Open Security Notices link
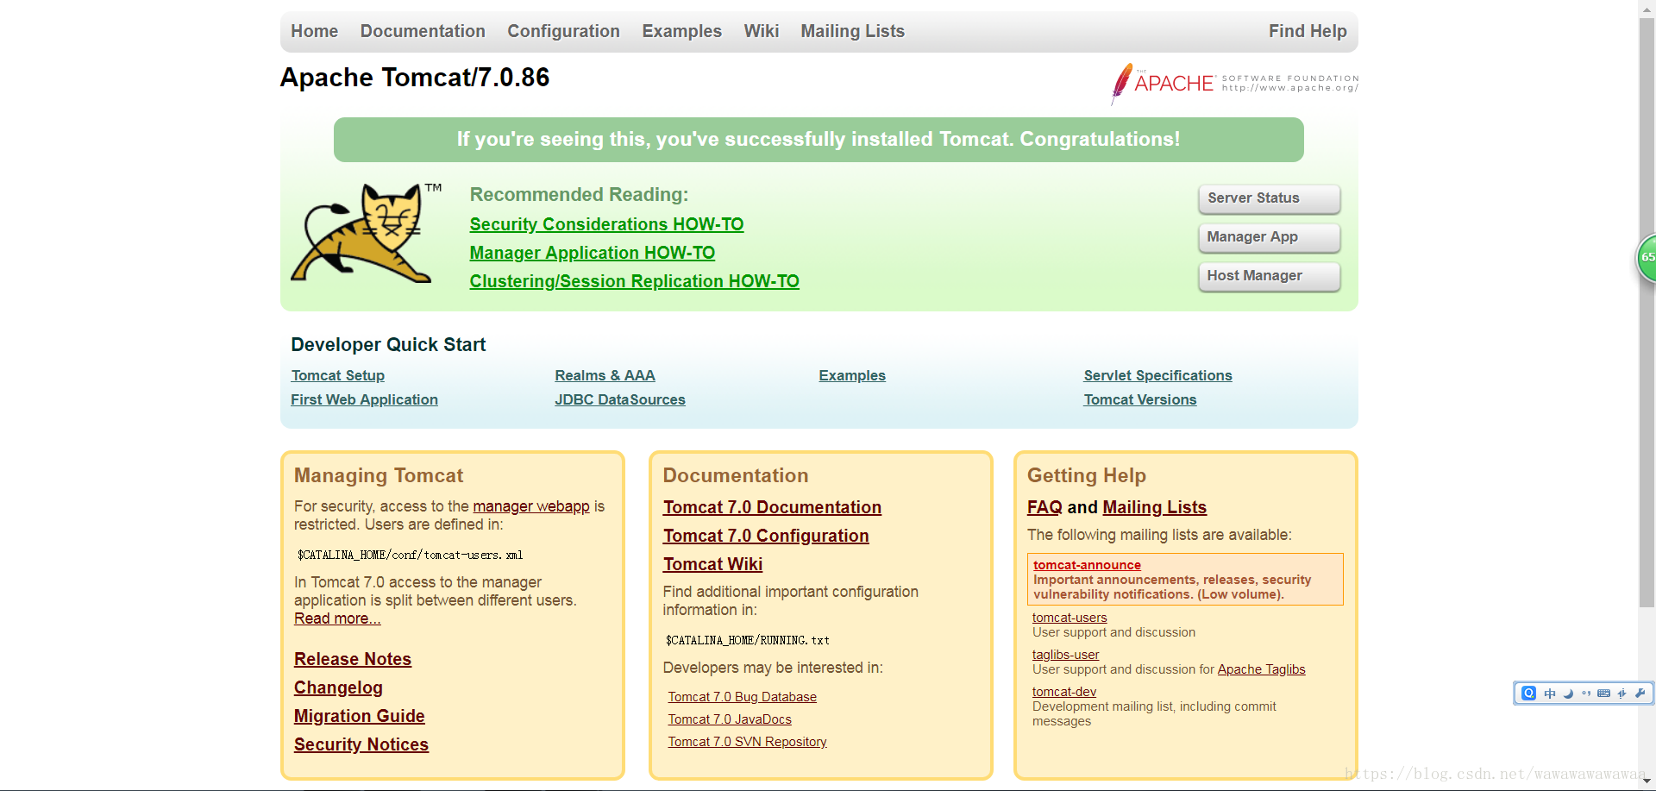1656x791 pixels. pyautogui.click(x=361, y=744)
